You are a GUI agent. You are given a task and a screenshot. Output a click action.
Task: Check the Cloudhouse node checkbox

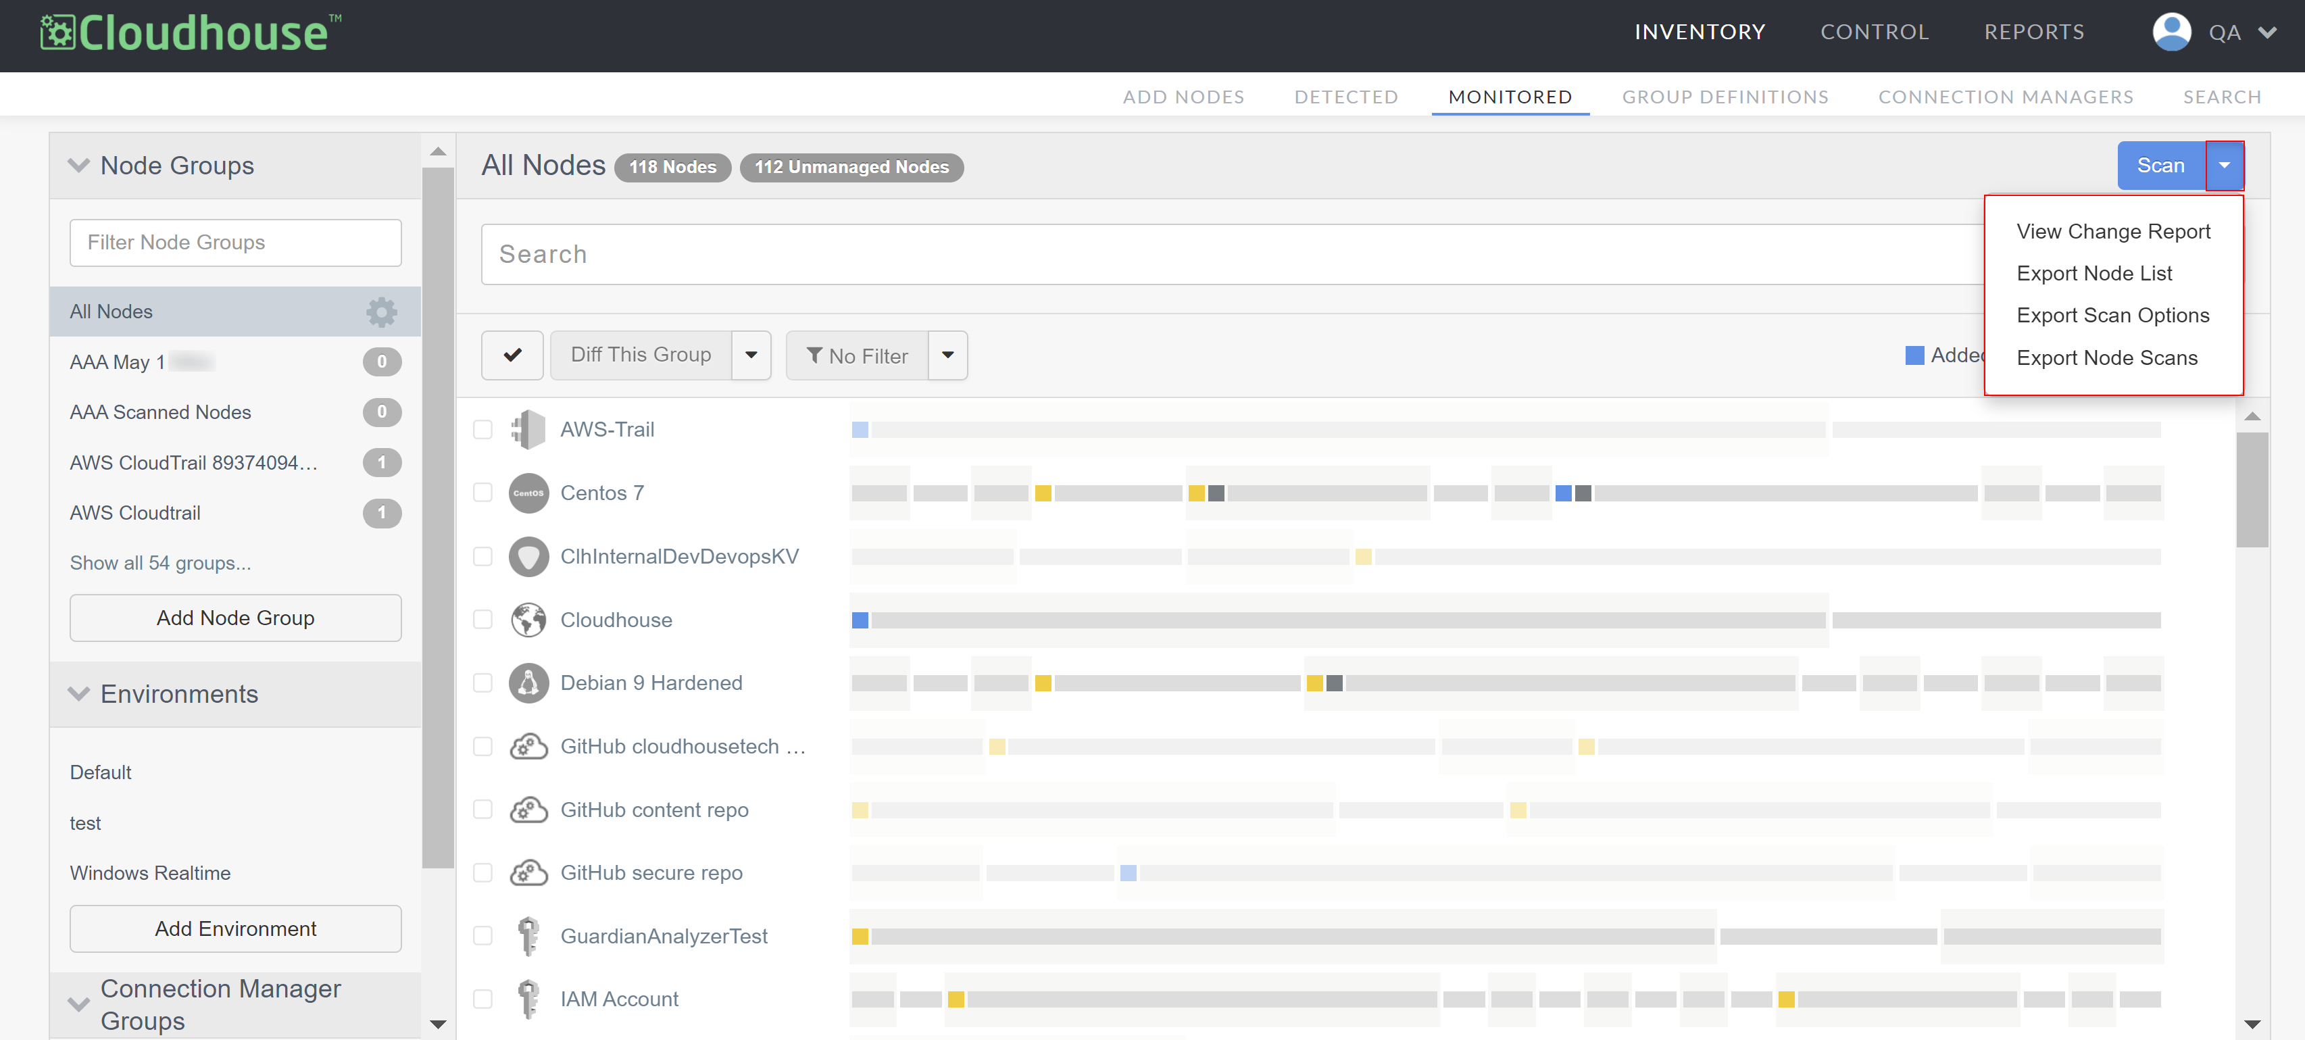tap(482, 620)
